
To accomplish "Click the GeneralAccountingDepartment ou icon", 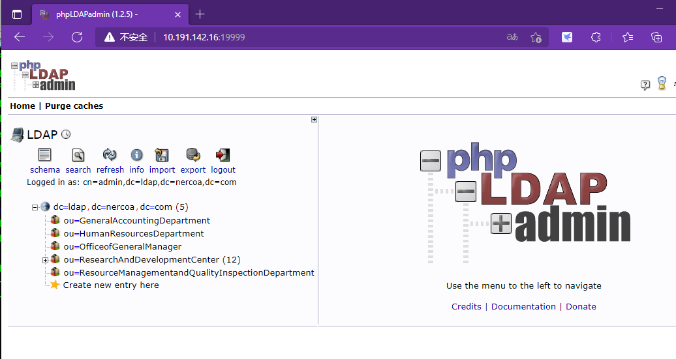I will (x=55, y=220).
